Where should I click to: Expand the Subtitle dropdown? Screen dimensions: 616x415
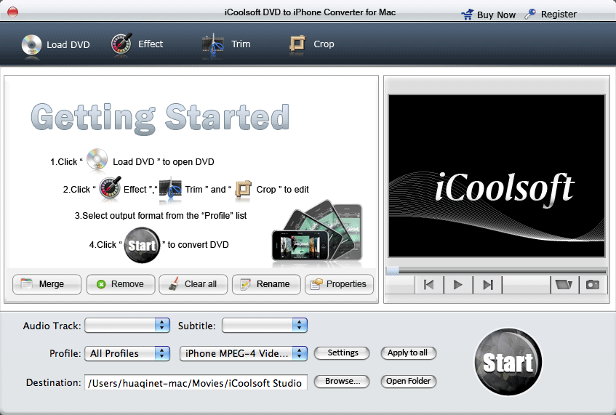(265, 325)
